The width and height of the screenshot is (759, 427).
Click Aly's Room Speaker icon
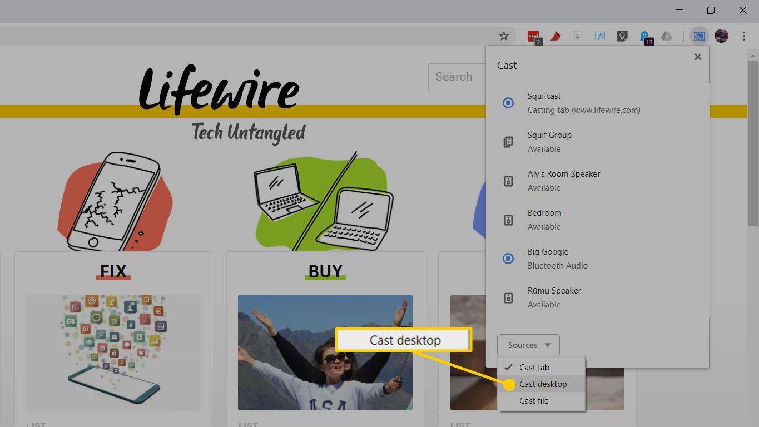point(508,181)
